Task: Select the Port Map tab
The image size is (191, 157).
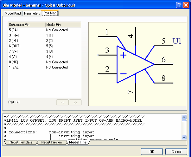Action: pos(50,13)
